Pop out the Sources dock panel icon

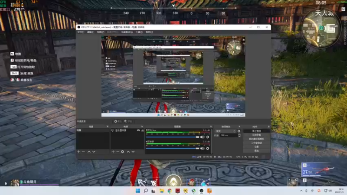[x=142, y=127]
